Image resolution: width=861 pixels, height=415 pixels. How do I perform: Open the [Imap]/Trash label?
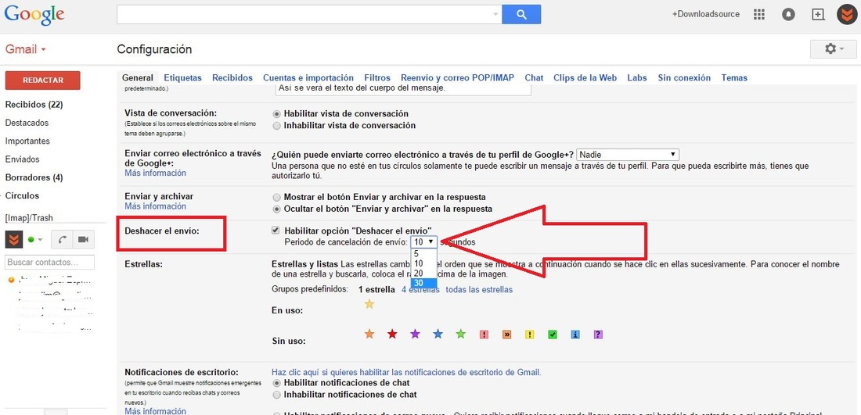click(29, 218)
